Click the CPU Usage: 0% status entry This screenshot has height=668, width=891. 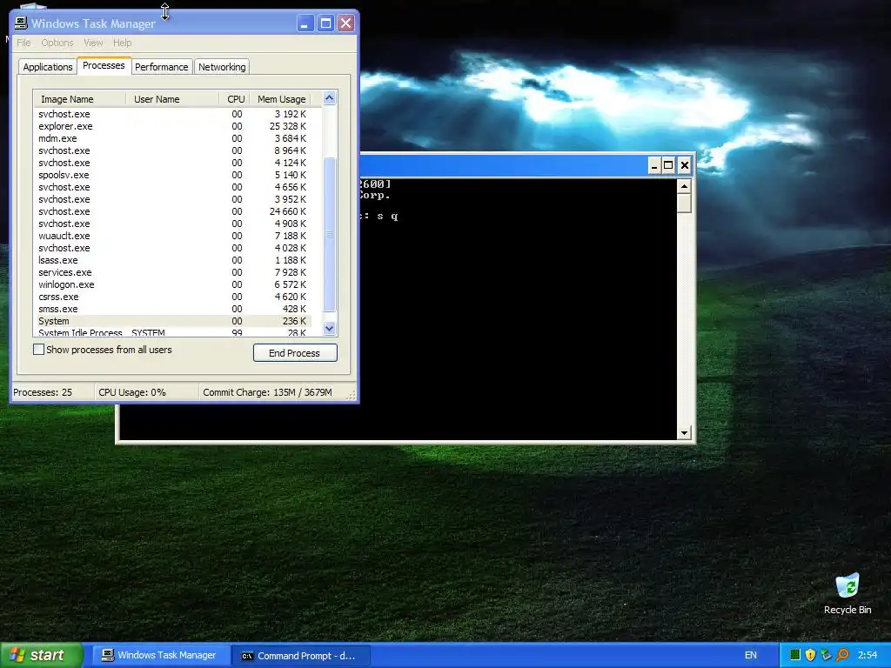click(x=146, y=392)
